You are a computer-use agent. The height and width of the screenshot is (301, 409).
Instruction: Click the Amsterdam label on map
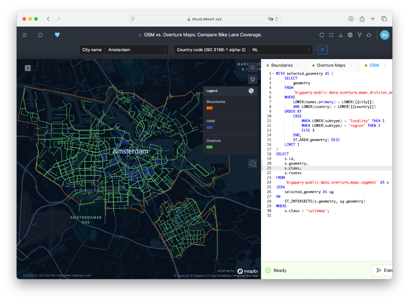coord(130,151)
